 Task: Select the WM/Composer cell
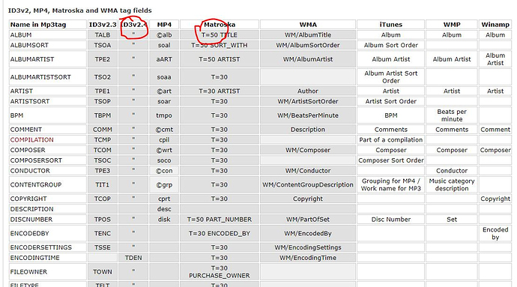pyautogui.click(x=308, y=150)
